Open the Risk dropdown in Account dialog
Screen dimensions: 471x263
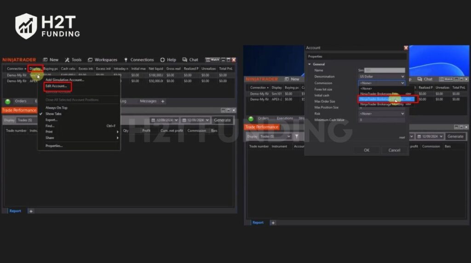[x=381, y=114]
